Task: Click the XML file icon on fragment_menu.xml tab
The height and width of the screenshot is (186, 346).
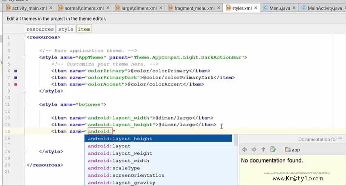Action: pyautogui.click(x=171, y=8)
